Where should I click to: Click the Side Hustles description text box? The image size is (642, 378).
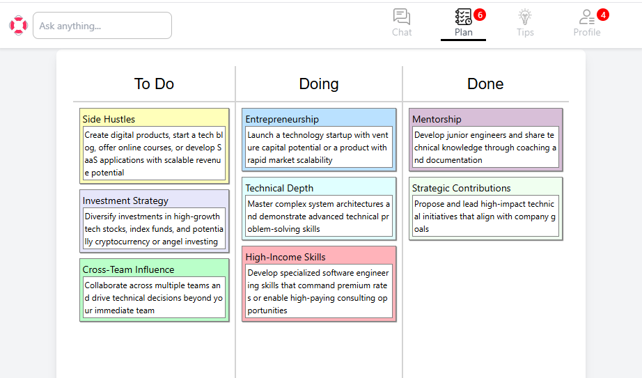pyautogui.click(x=154, y=154)
